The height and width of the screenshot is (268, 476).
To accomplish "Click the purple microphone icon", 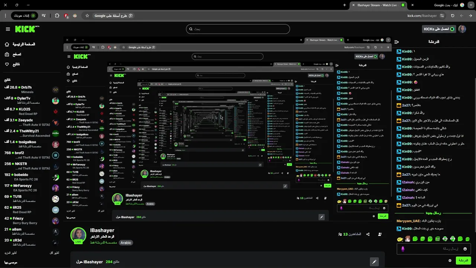I will pos(402,249).
